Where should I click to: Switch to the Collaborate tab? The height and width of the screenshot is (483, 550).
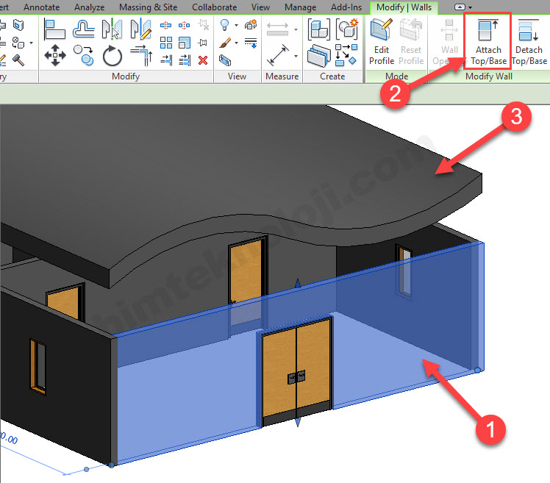[x=214, y=7]
